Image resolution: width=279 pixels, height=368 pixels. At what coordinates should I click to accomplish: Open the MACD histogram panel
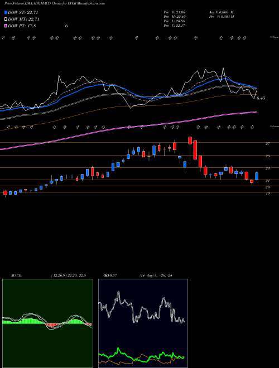pos(47,323)
